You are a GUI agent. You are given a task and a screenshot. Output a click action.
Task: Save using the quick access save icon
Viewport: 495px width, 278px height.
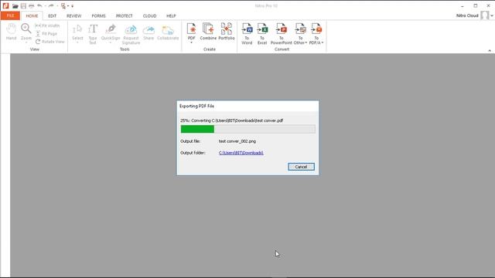click(x=23, y=6)
